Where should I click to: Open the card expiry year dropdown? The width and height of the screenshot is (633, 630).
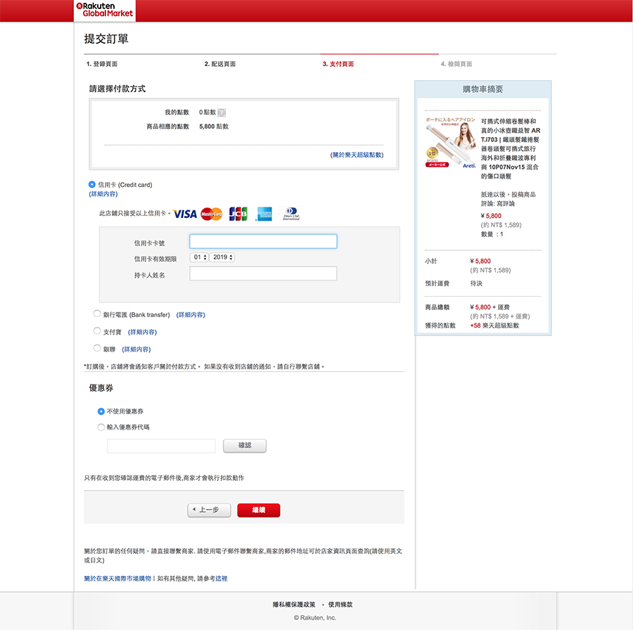tap(222, 258)
